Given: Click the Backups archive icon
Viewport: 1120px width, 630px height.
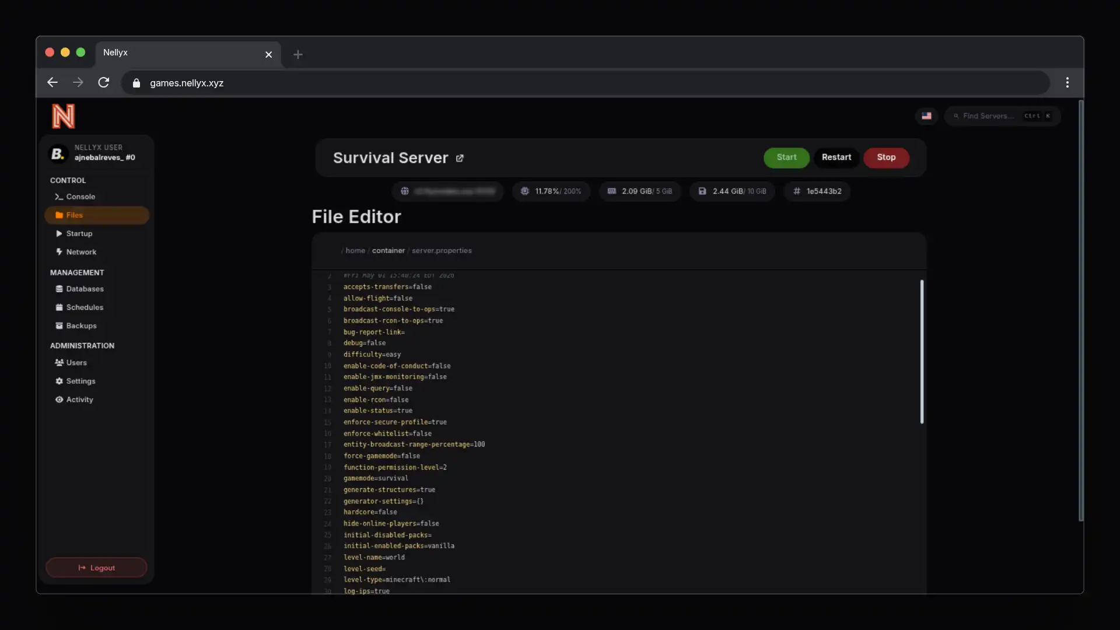Looking at the screenshot, I should click(59, 326).
